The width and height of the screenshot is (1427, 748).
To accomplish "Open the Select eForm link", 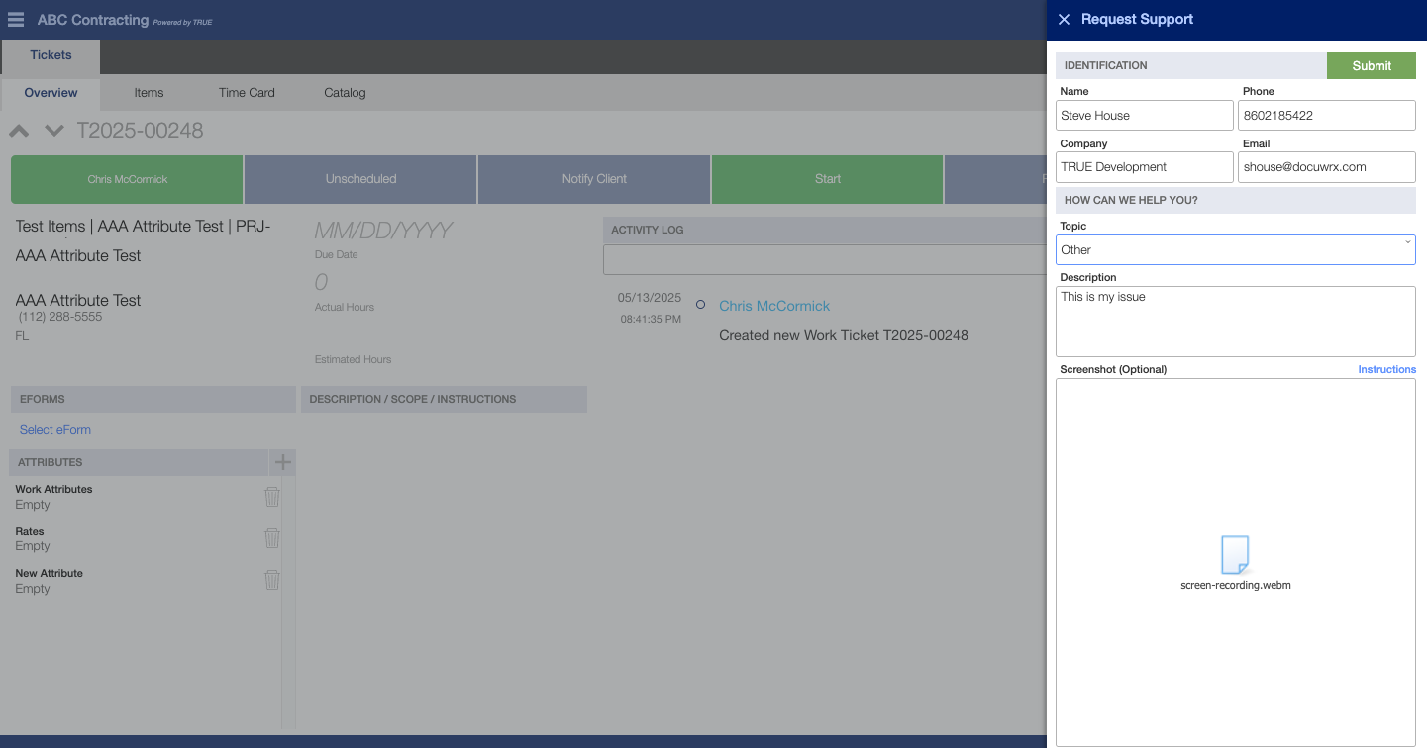I will (x=55, y=430).
